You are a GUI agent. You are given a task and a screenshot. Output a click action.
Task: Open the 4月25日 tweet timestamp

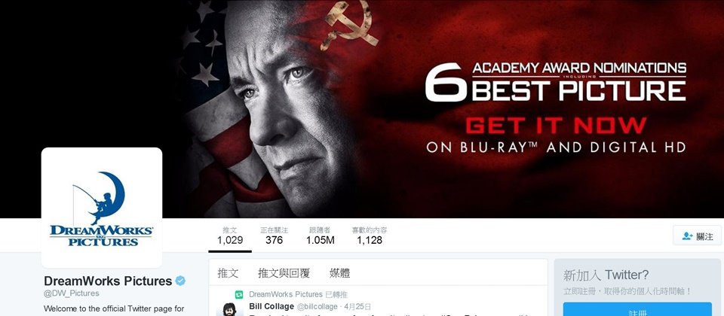click(x=357, y=307)
